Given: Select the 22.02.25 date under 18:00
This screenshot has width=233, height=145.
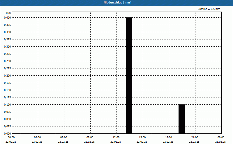Looking at the screenshot, I should point(168,142).
